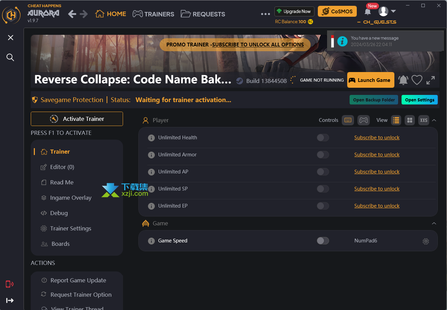The image size is (447, 310).
Task: Open Editor (0) in side menu
Action: [57, 167]
